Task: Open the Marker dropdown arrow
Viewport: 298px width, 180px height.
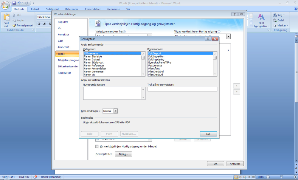Action: (287, 25)
